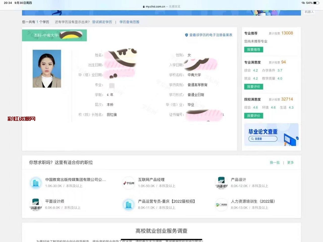This screenshot has width=323, height=242.
Task: Click the building icon beside 产品运营专员-重庆
Action: (129, 205)
